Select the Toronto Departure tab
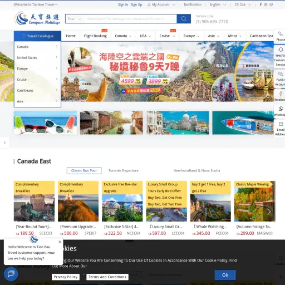The width and height of the screenshot is (285, 285). click(x=124, y=170)
